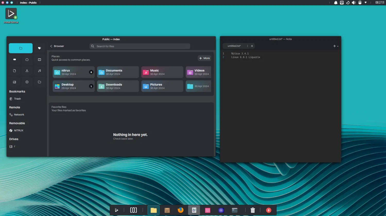Open the Index - Public app menu title
Image resolution: width=386 pixels, height=216 pixels.
coord(28,3)
